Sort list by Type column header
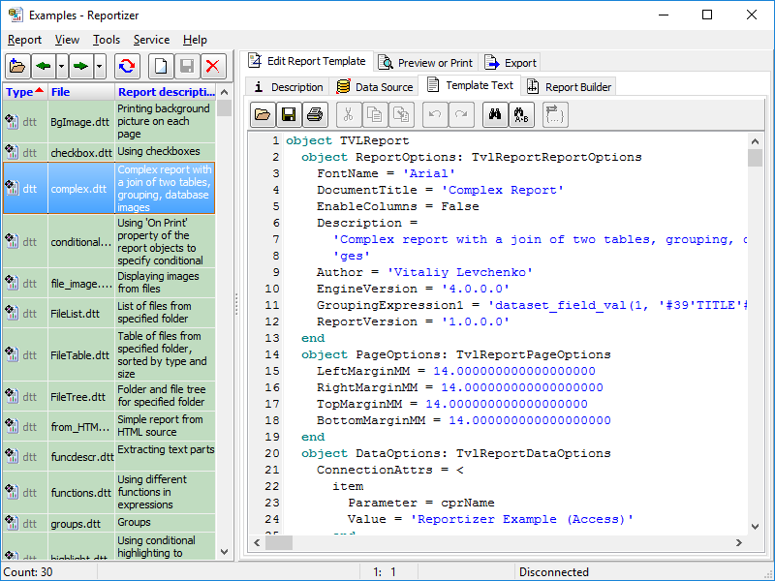The image size is (775, 581). pos(25,92)
